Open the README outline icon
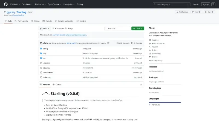219x121 pixels. coord(141,85)
